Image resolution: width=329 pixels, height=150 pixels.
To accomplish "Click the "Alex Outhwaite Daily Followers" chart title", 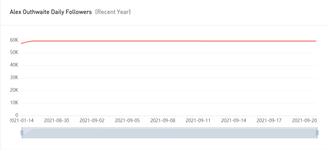I will (x=51, y=12).
